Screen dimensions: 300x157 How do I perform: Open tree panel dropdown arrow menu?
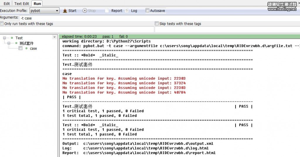coord(54,37)
